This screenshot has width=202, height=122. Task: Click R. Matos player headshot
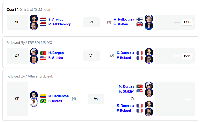click(34, 102)
